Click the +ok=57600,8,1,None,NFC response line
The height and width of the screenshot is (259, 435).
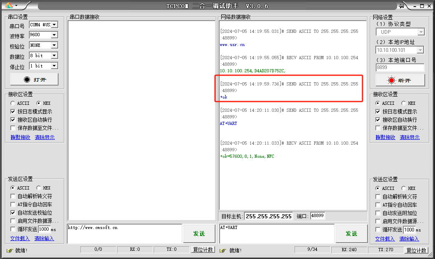click(x=247, y=156)
